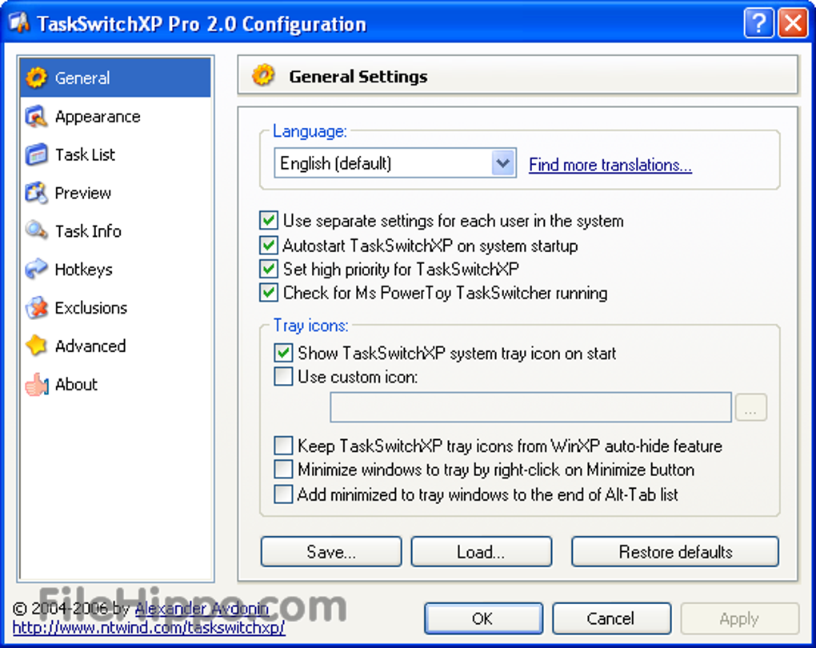Open the About thumbs-up icon

coord(37,385)
